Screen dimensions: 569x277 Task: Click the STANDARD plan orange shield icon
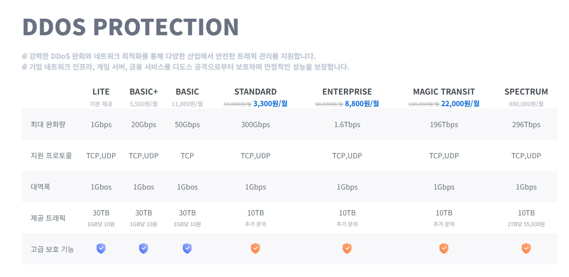(x=255, y=248)
